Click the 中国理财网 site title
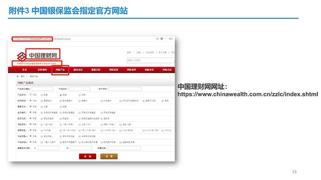The image size is (321, 180). (x=43, y=55)
